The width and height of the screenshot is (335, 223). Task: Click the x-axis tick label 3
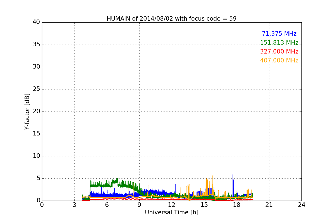tap(74, 205)
